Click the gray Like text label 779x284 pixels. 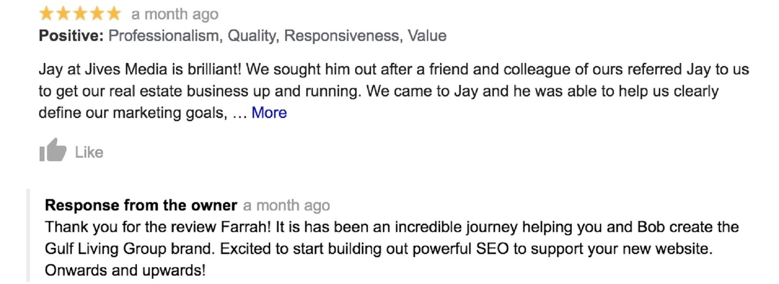[89, 152]
